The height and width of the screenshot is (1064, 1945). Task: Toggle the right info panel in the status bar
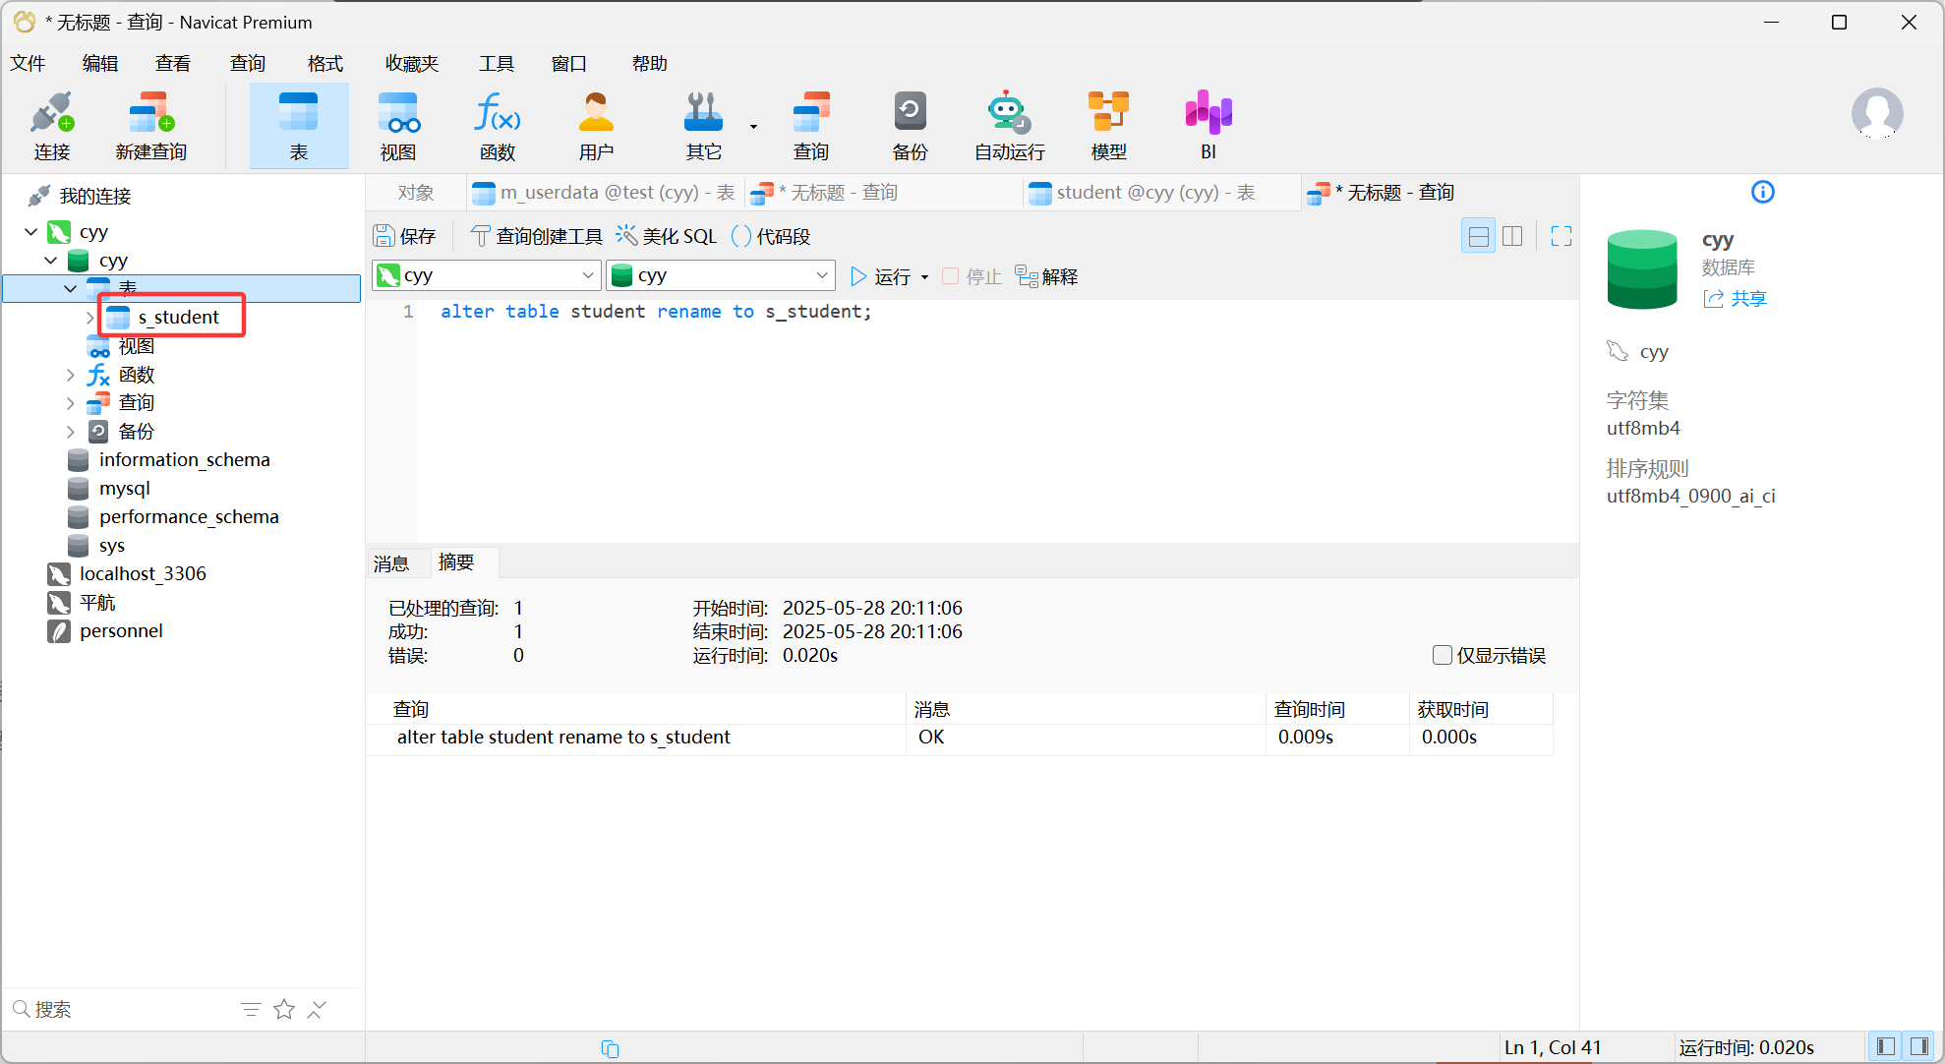coord(1918,1046)
